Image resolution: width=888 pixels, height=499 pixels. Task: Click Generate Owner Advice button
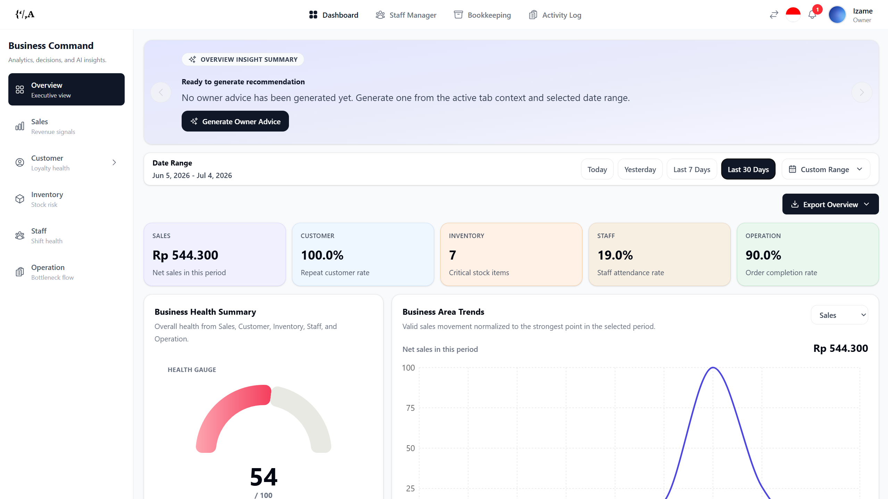pyautogui.click(x=235, y=121)
